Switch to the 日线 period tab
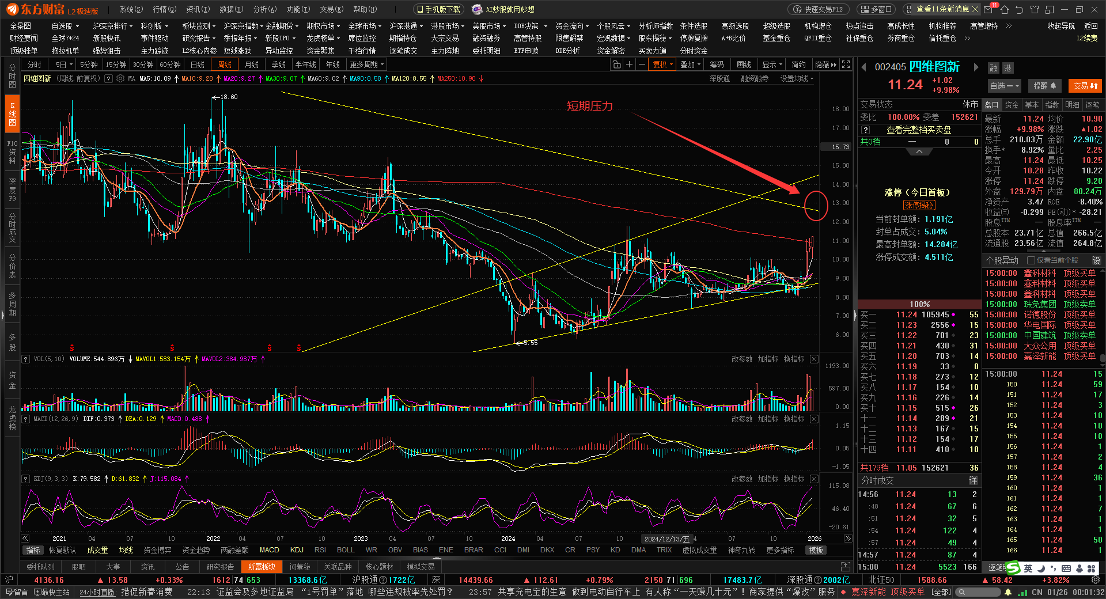 coord(198,65)
